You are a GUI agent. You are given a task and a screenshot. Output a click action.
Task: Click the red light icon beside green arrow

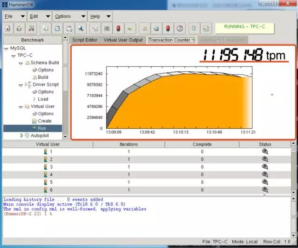118,28
